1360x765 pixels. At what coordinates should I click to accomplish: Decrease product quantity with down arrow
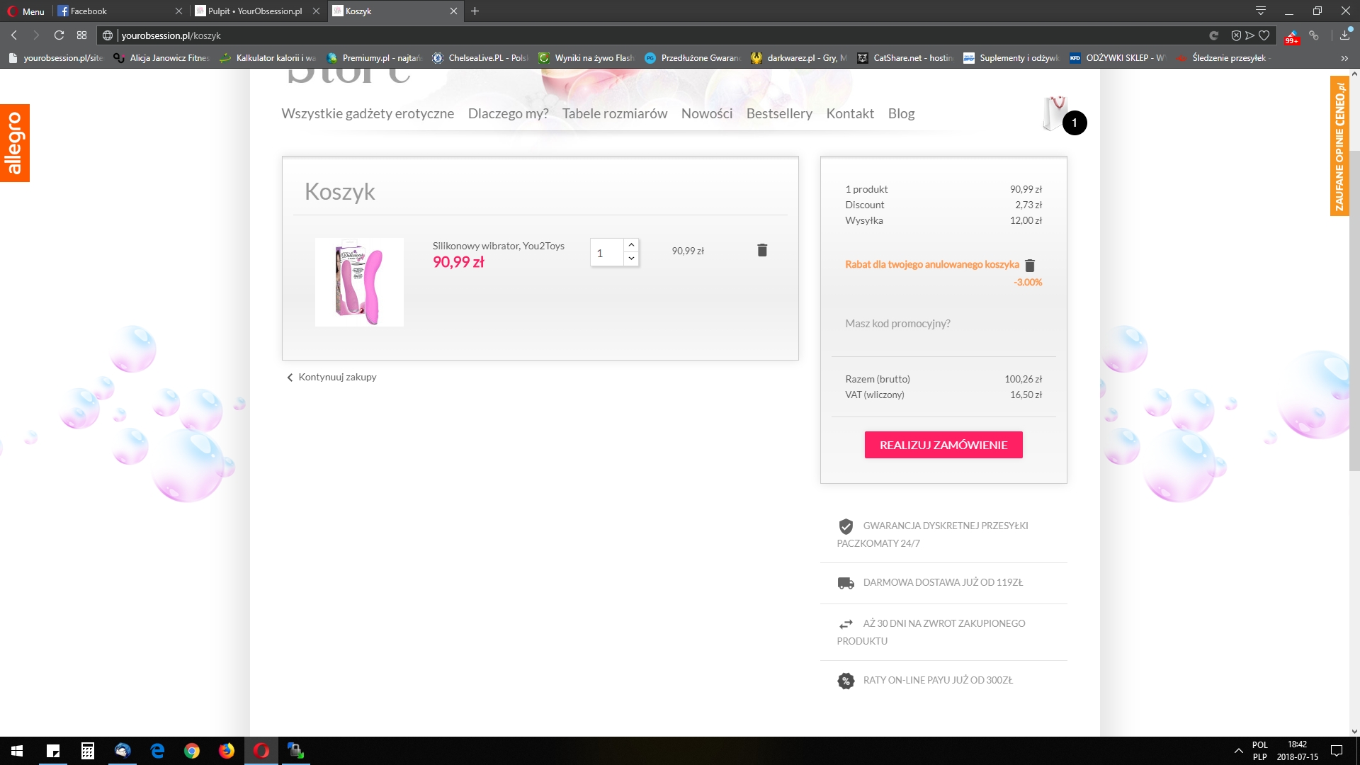coord(631,259)
